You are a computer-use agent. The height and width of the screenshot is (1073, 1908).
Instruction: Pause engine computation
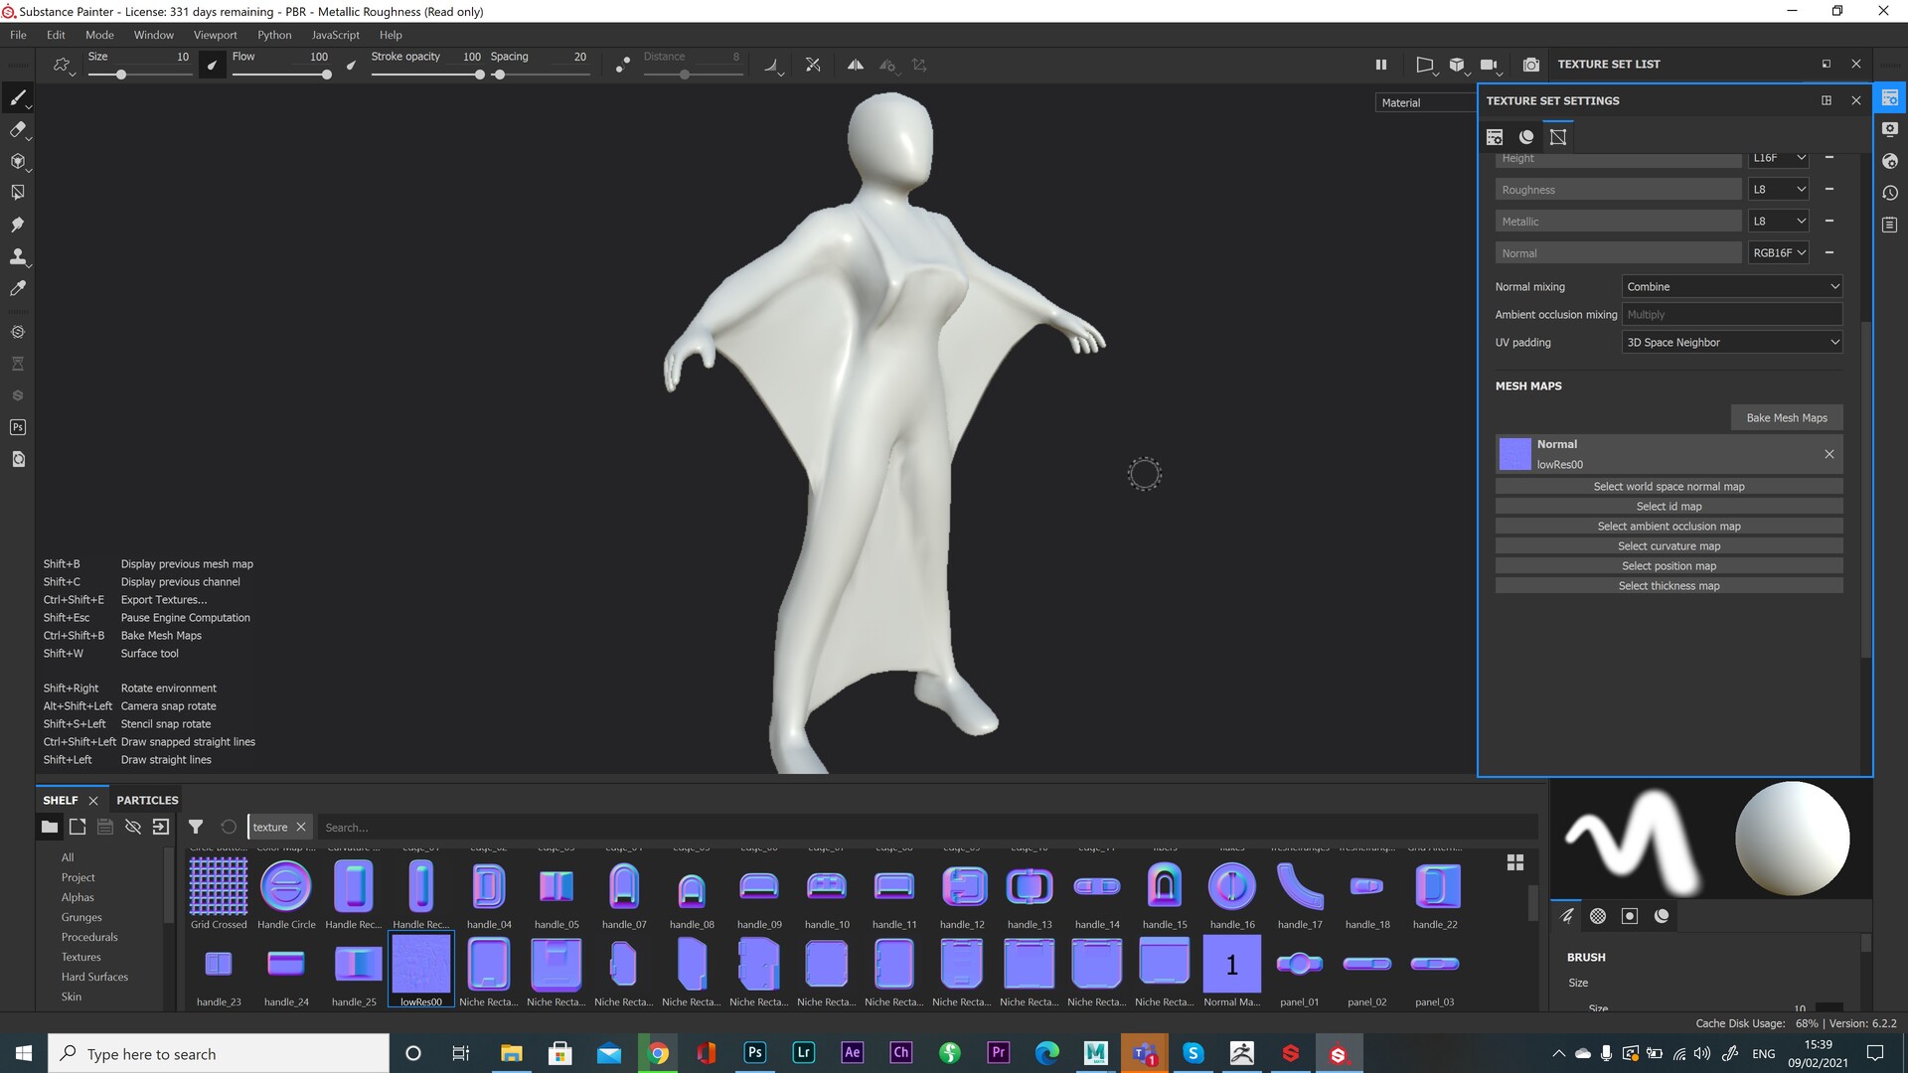pyautogui.click(x=1381, y=65)
